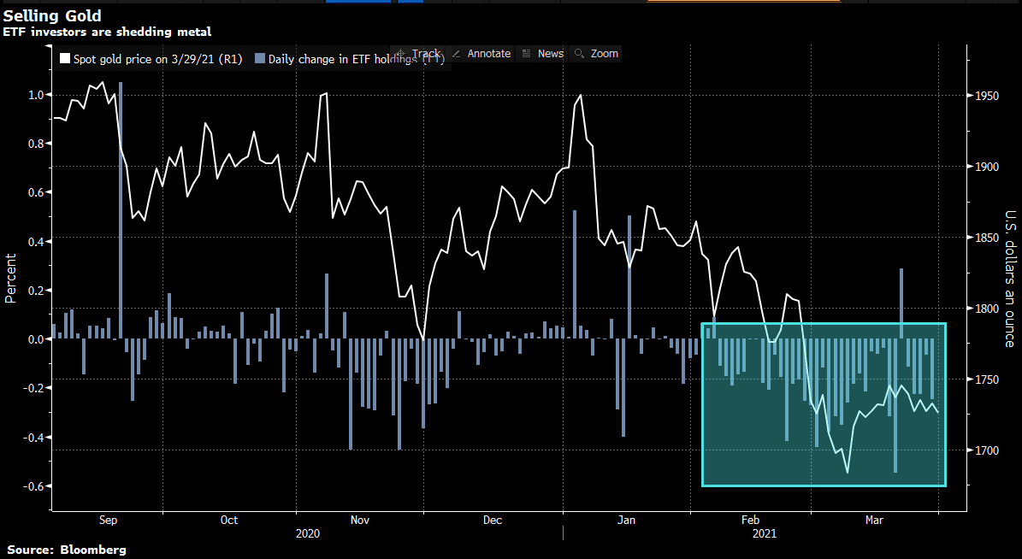Screen dimensions: 1022x559
Task: Click the '1900' right axis value
Action: (x=987, y=167)
